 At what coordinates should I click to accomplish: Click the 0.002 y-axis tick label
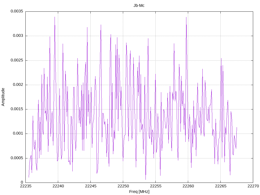point(18,85)
